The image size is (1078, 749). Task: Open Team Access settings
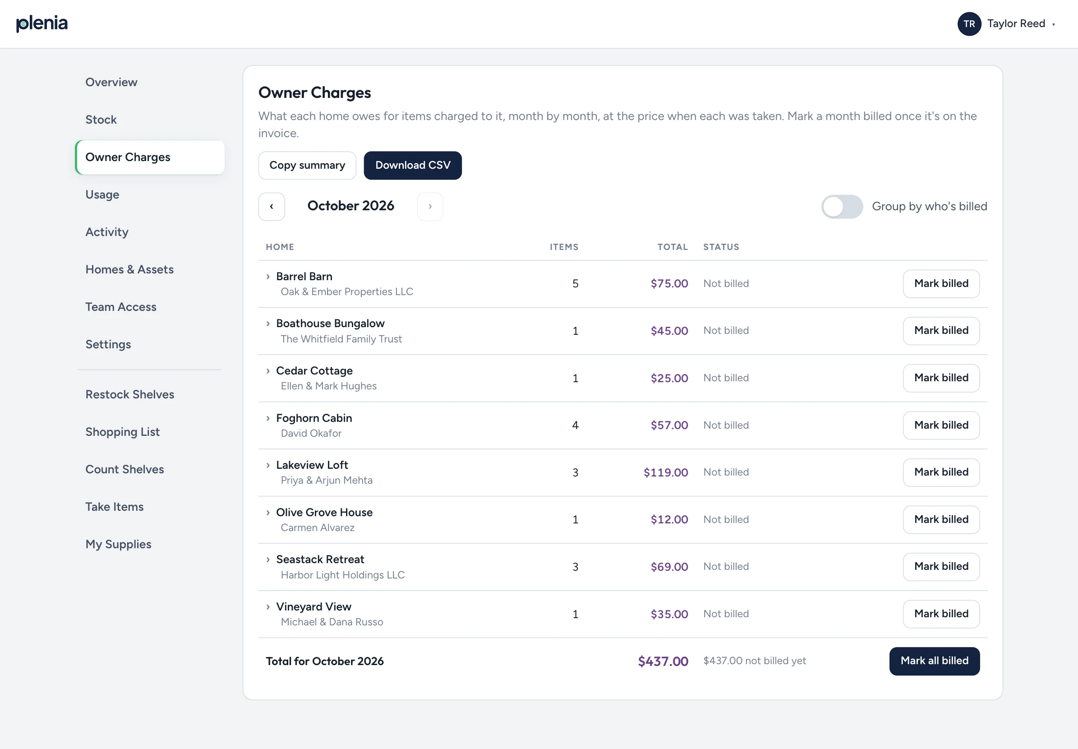[x=150, y=307]
